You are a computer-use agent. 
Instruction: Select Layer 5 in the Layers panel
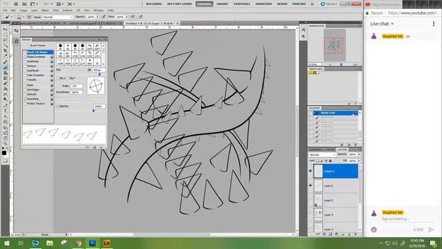[x=336, y=200]
